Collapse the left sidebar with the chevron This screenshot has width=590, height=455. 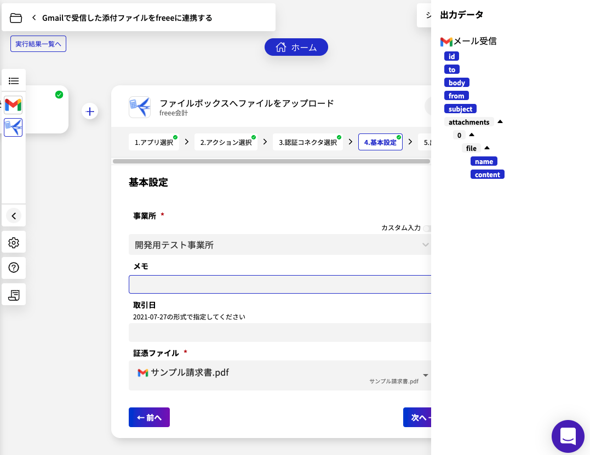tap(13, 215)
